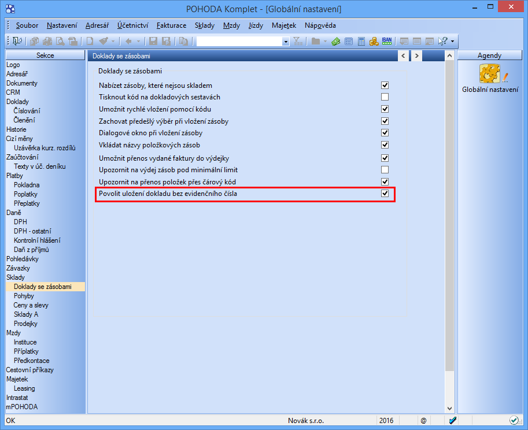Open the 'mPOHODA' section
The height and width of the screenshot is (430, 528).
coord(22,407)
